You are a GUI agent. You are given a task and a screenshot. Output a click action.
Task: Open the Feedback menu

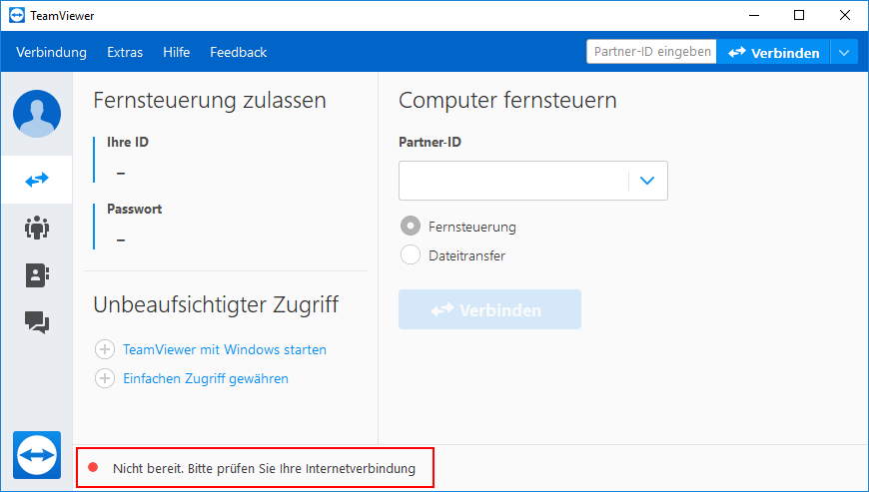pyautogui.click(x=239, y=52)
